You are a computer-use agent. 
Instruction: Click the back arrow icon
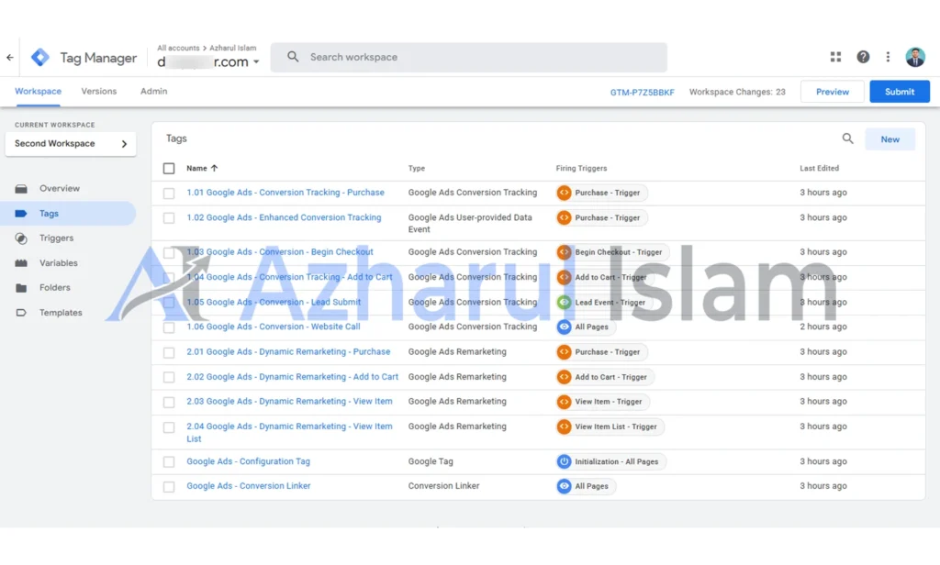(x=9, y=58)
